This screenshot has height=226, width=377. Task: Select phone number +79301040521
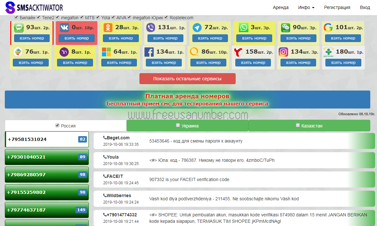click(47, 157)
